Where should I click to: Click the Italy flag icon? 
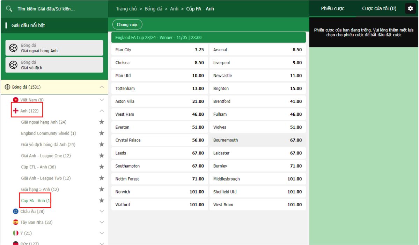pyautogui.click(x=15, y=233)
